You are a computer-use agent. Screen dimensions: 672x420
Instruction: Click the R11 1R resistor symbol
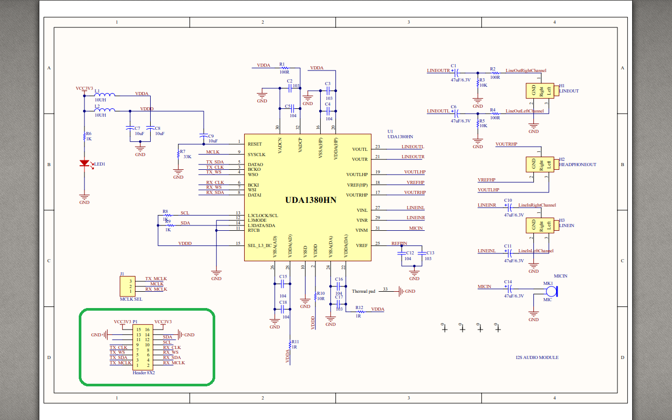pos(289,345)
